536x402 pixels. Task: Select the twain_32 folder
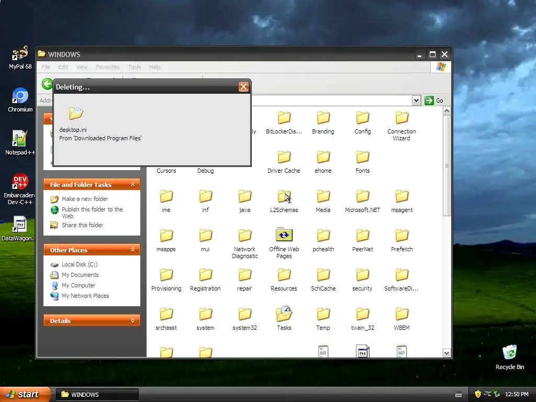click(362, 319)
